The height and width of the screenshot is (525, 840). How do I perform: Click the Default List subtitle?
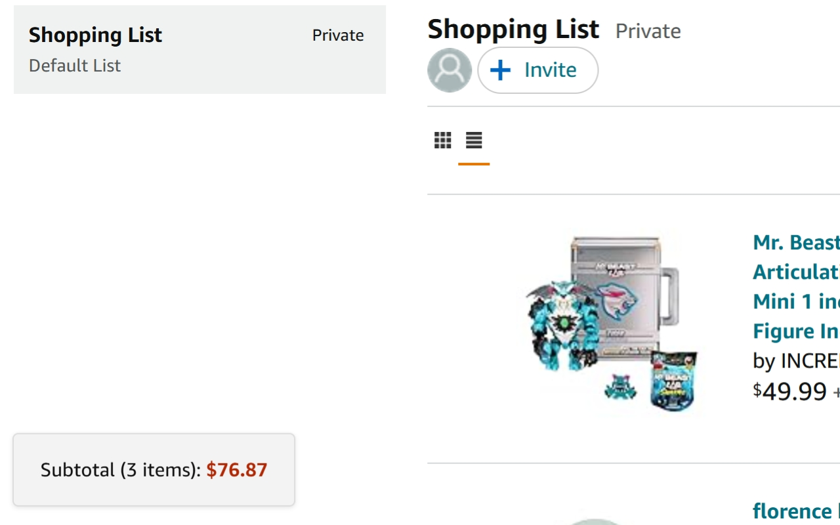75,66
